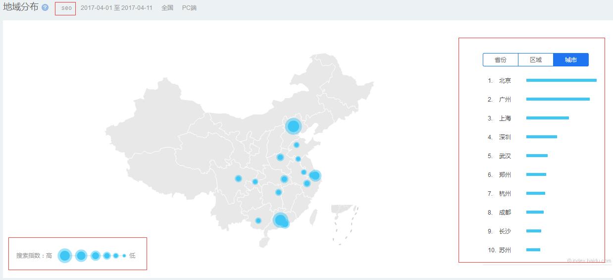
Task: Click the Chengdu bubble on the map
Action: click(x=238, y=178)
